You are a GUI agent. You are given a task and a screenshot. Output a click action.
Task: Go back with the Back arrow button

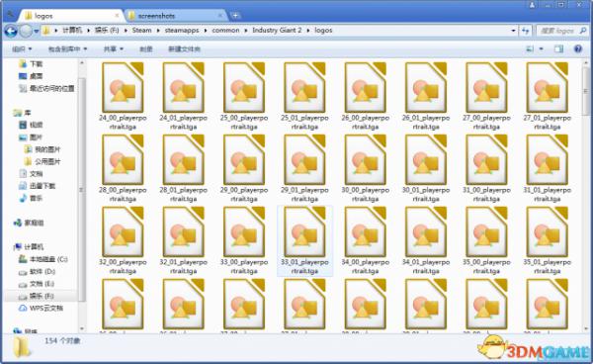point(11,31)
